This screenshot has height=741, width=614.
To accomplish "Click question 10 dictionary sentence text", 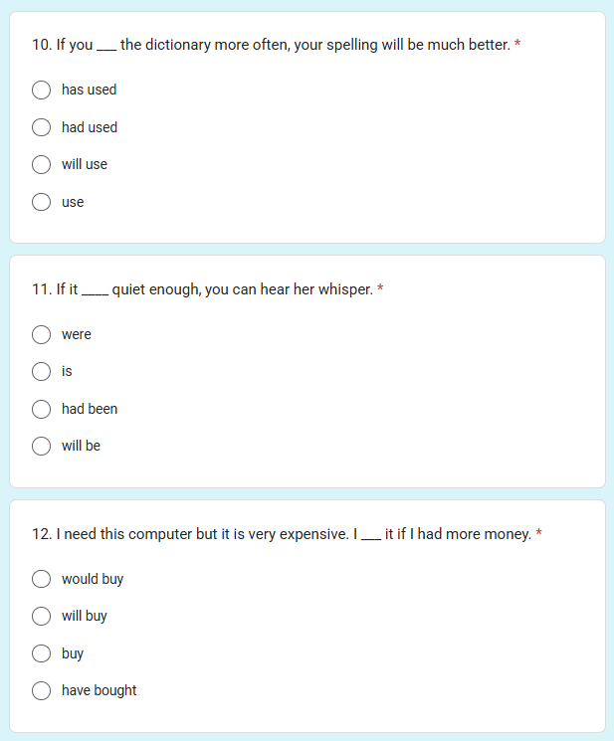I will [x=272, y=45].
